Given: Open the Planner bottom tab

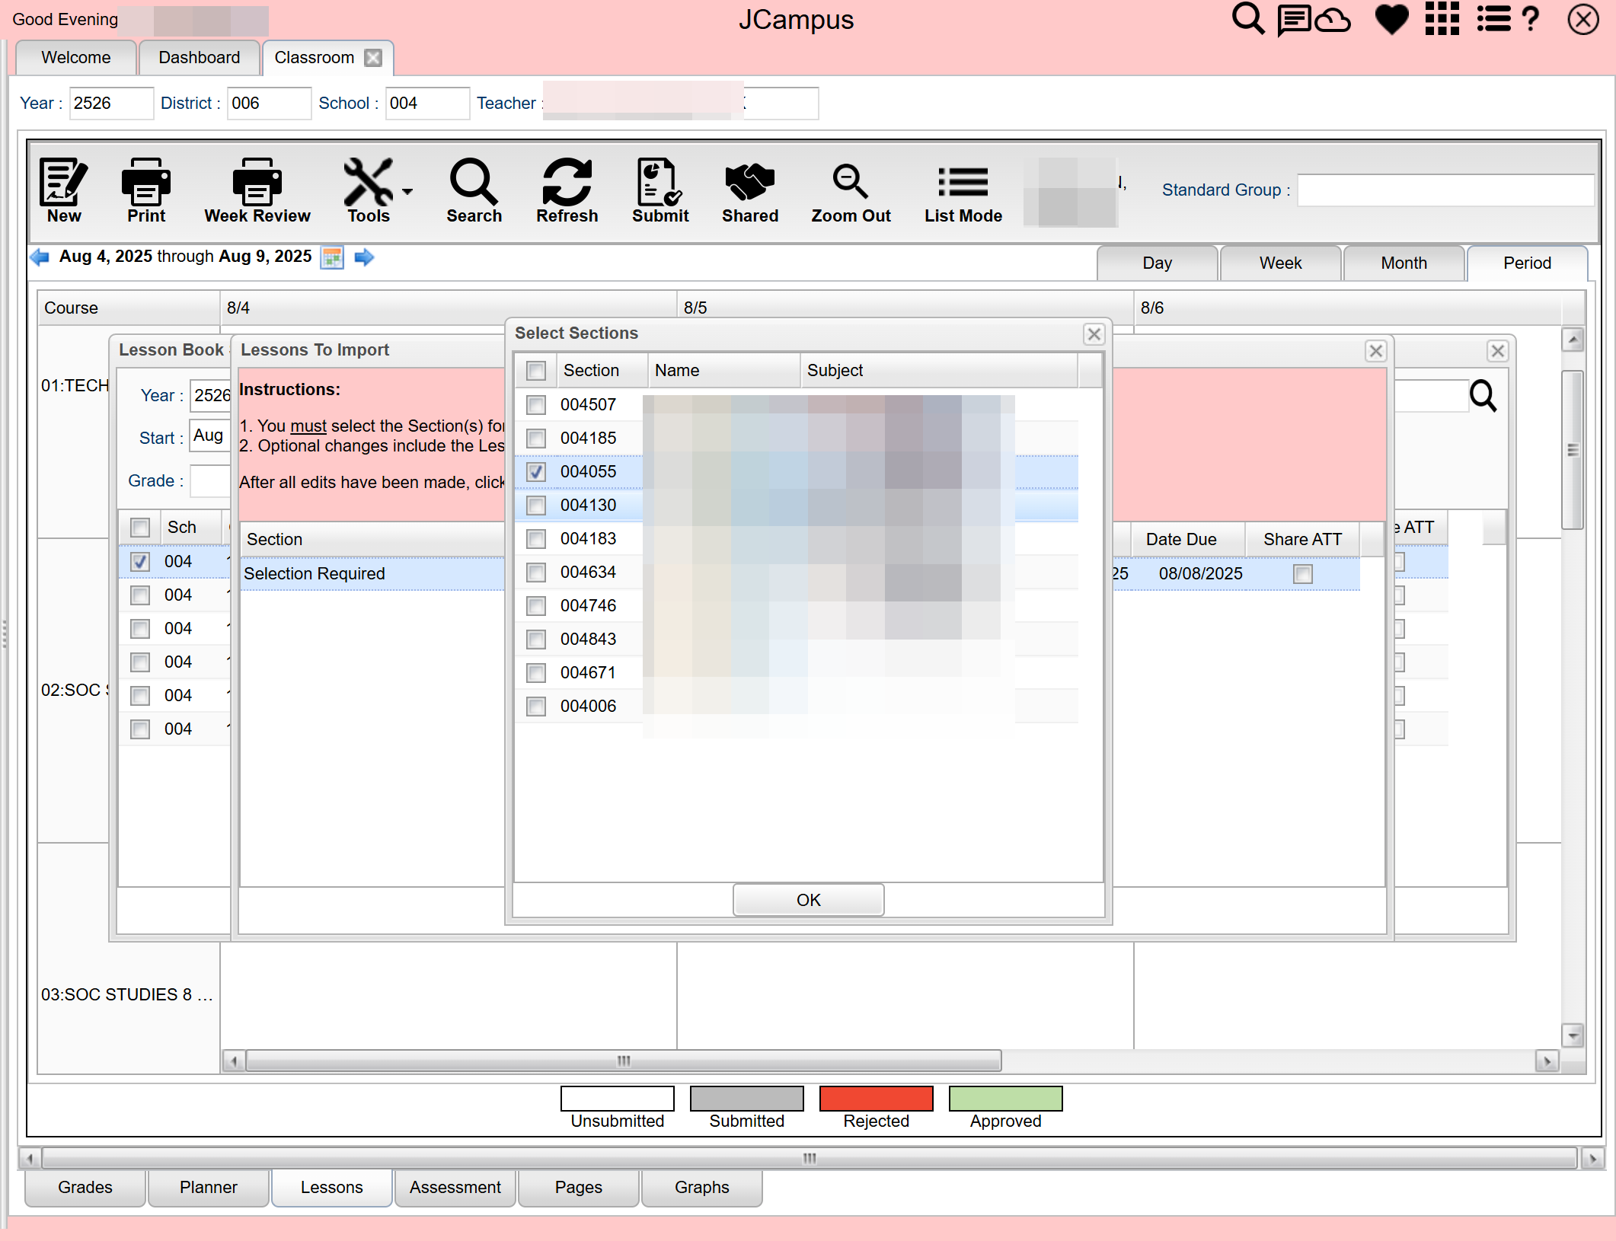Looking at the screenshot, I should [x=209, y=1188].
